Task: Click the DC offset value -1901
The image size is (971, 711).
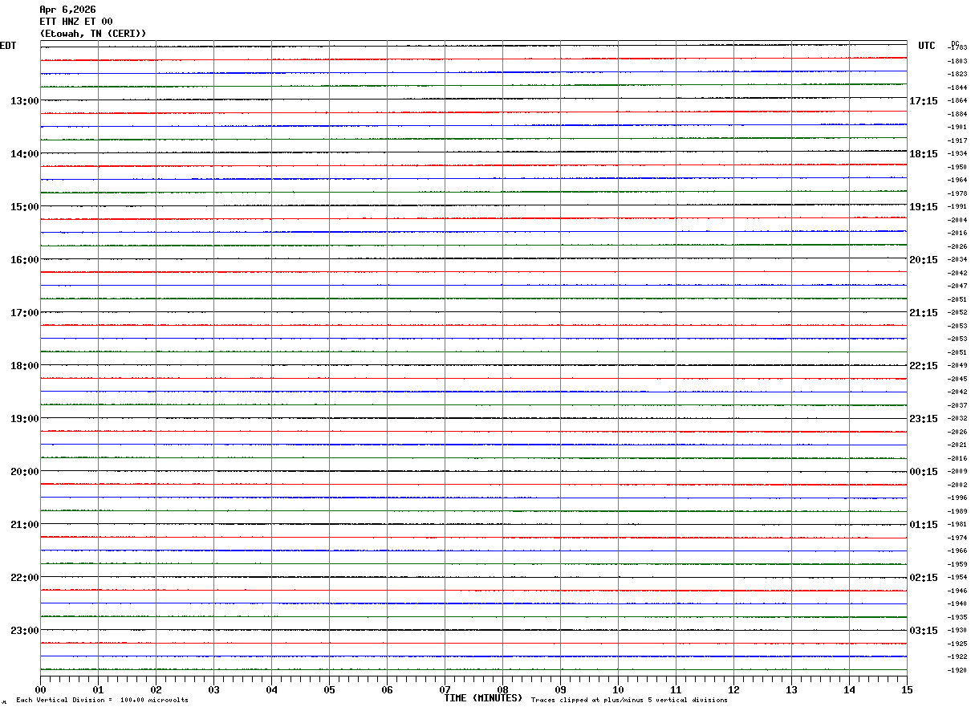Action: (957, 127)
